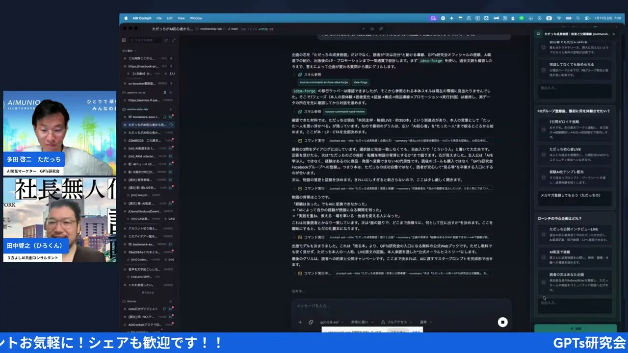Image resolution: width=628 pixels, height=353 pixels.
Task: Click the plus icon in top toolbar
Action: click(364, 29)
